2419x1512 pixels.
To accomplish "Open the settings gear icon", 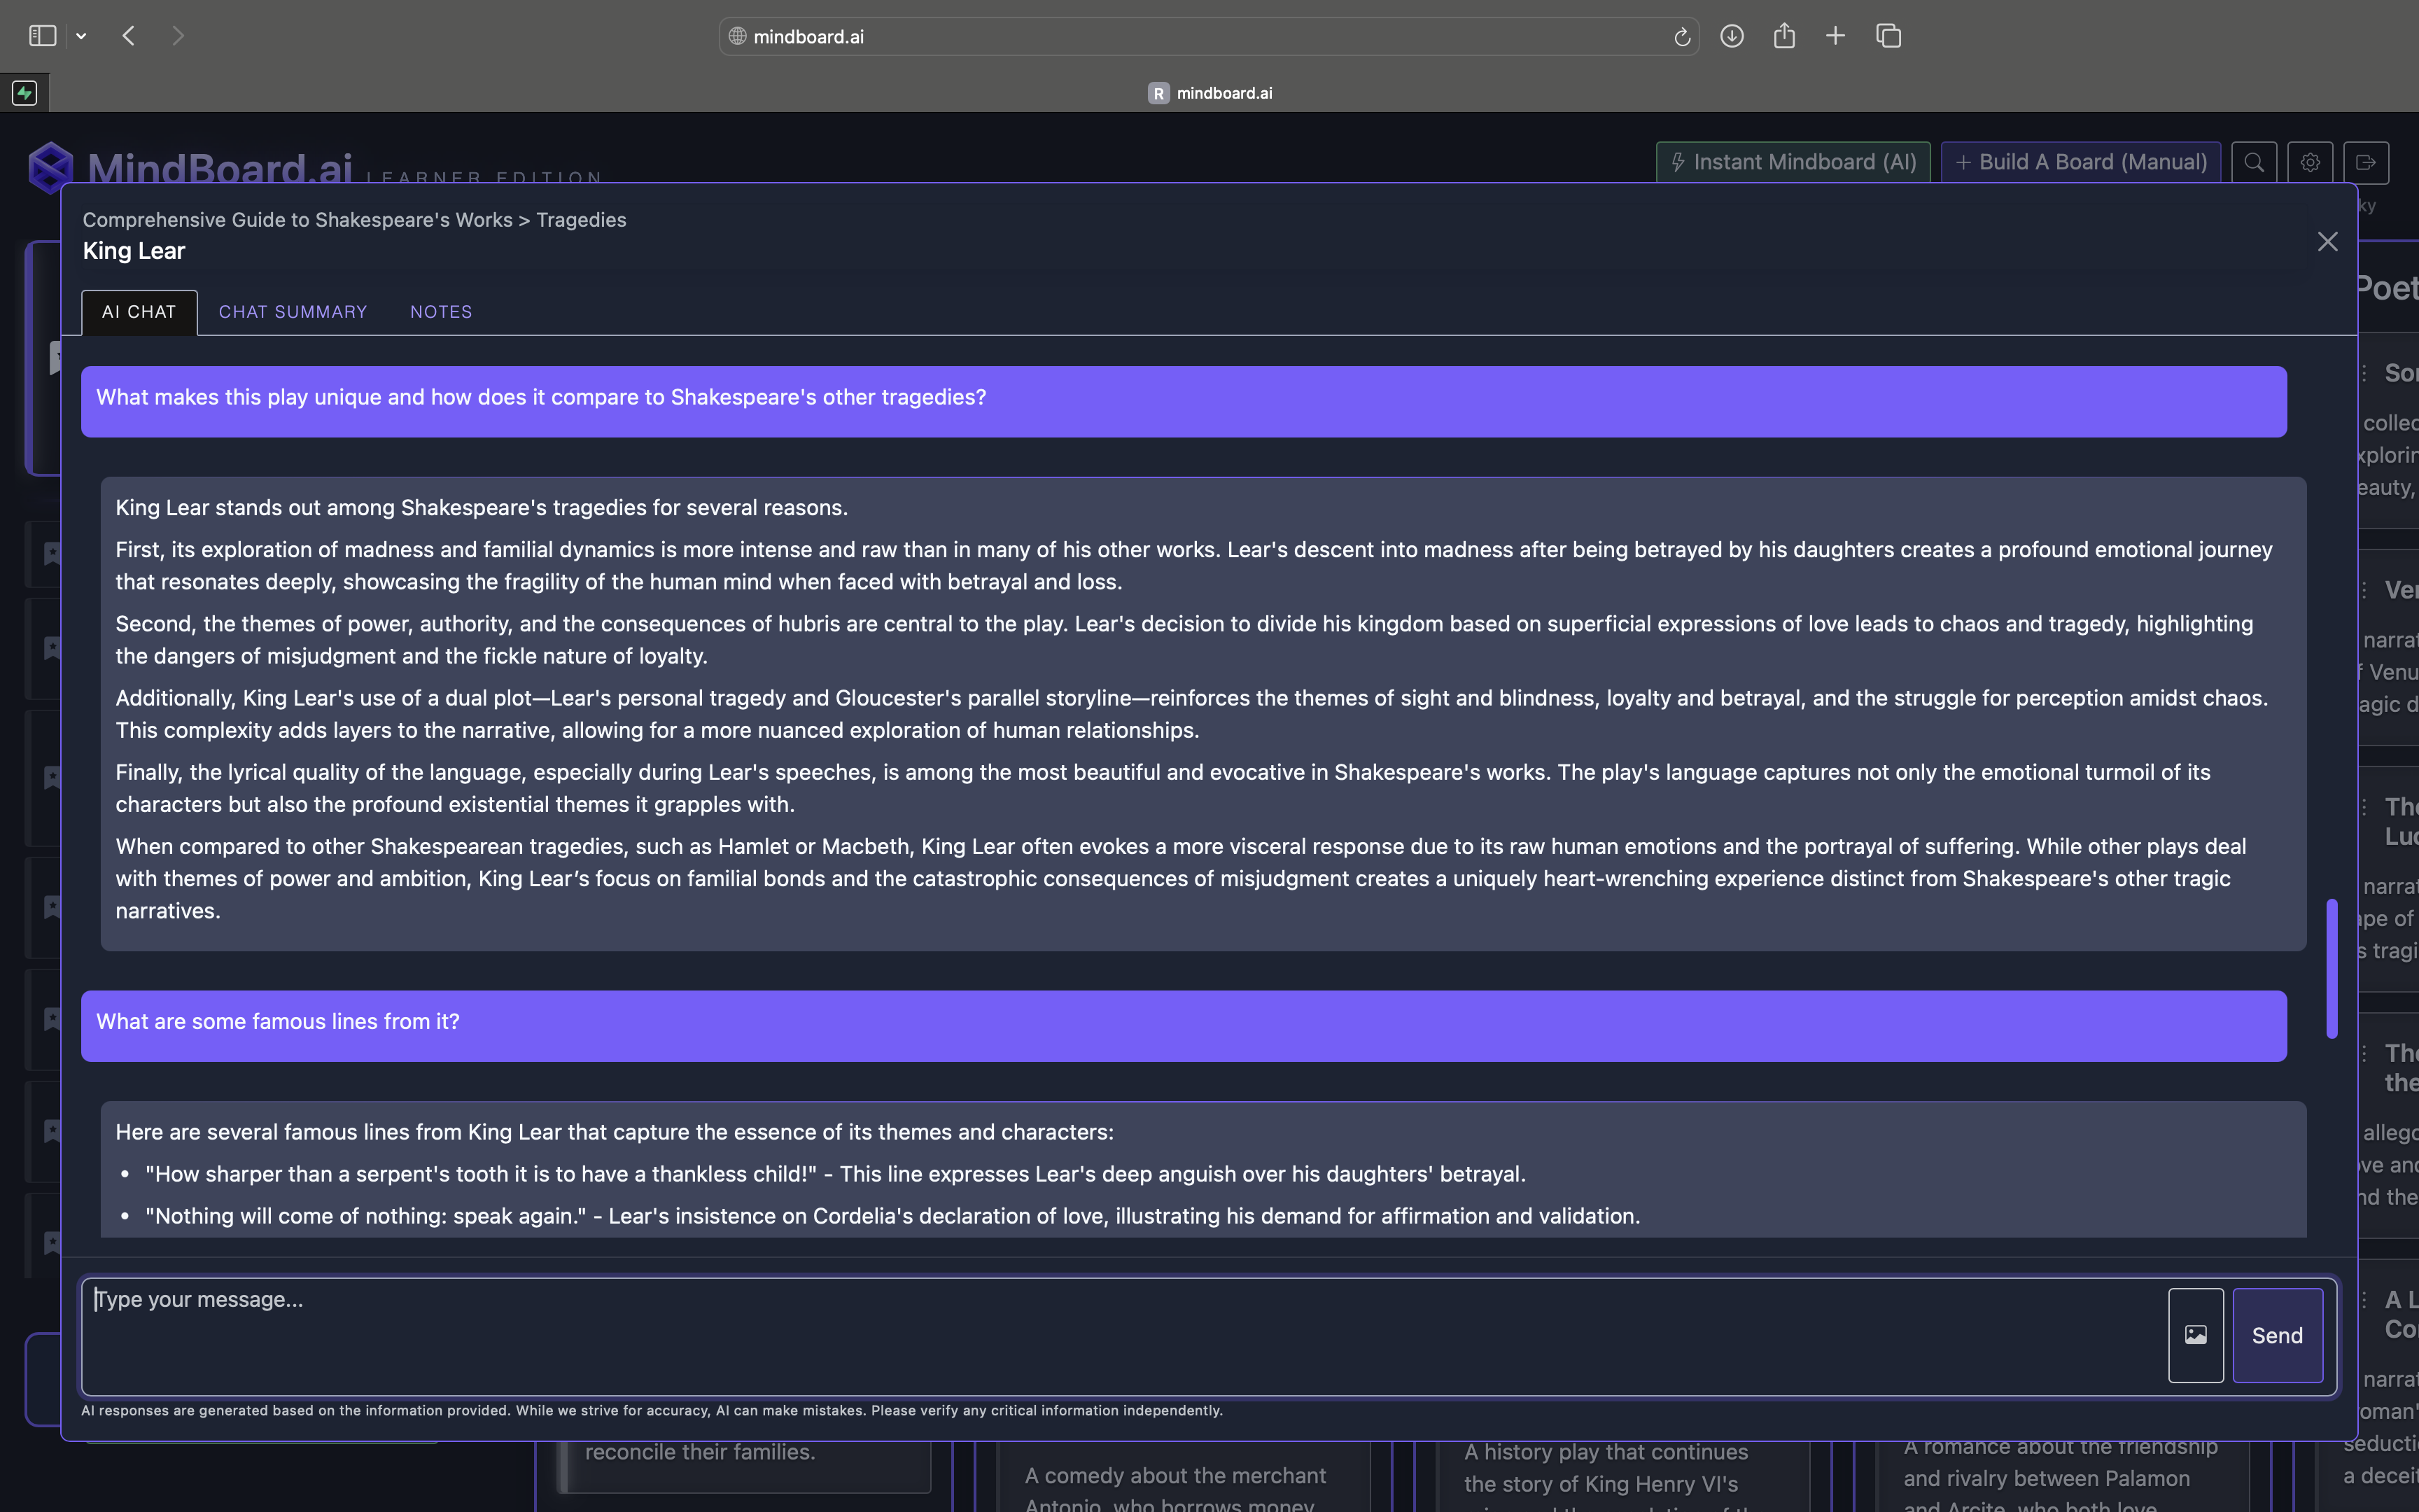I will 2309,163.
